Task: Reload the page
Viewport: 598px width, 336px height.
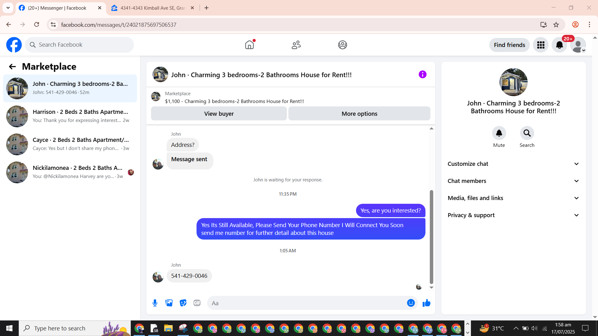Action: point(37,25)
